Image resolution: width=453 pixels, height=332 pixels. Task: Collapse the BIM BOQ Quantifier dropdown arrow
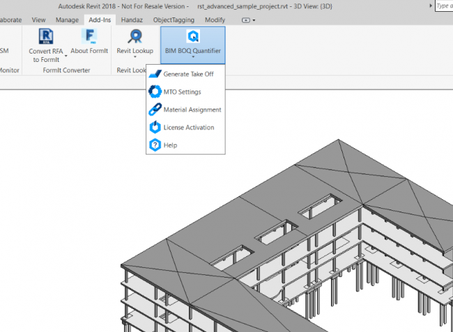coord(192,58)
